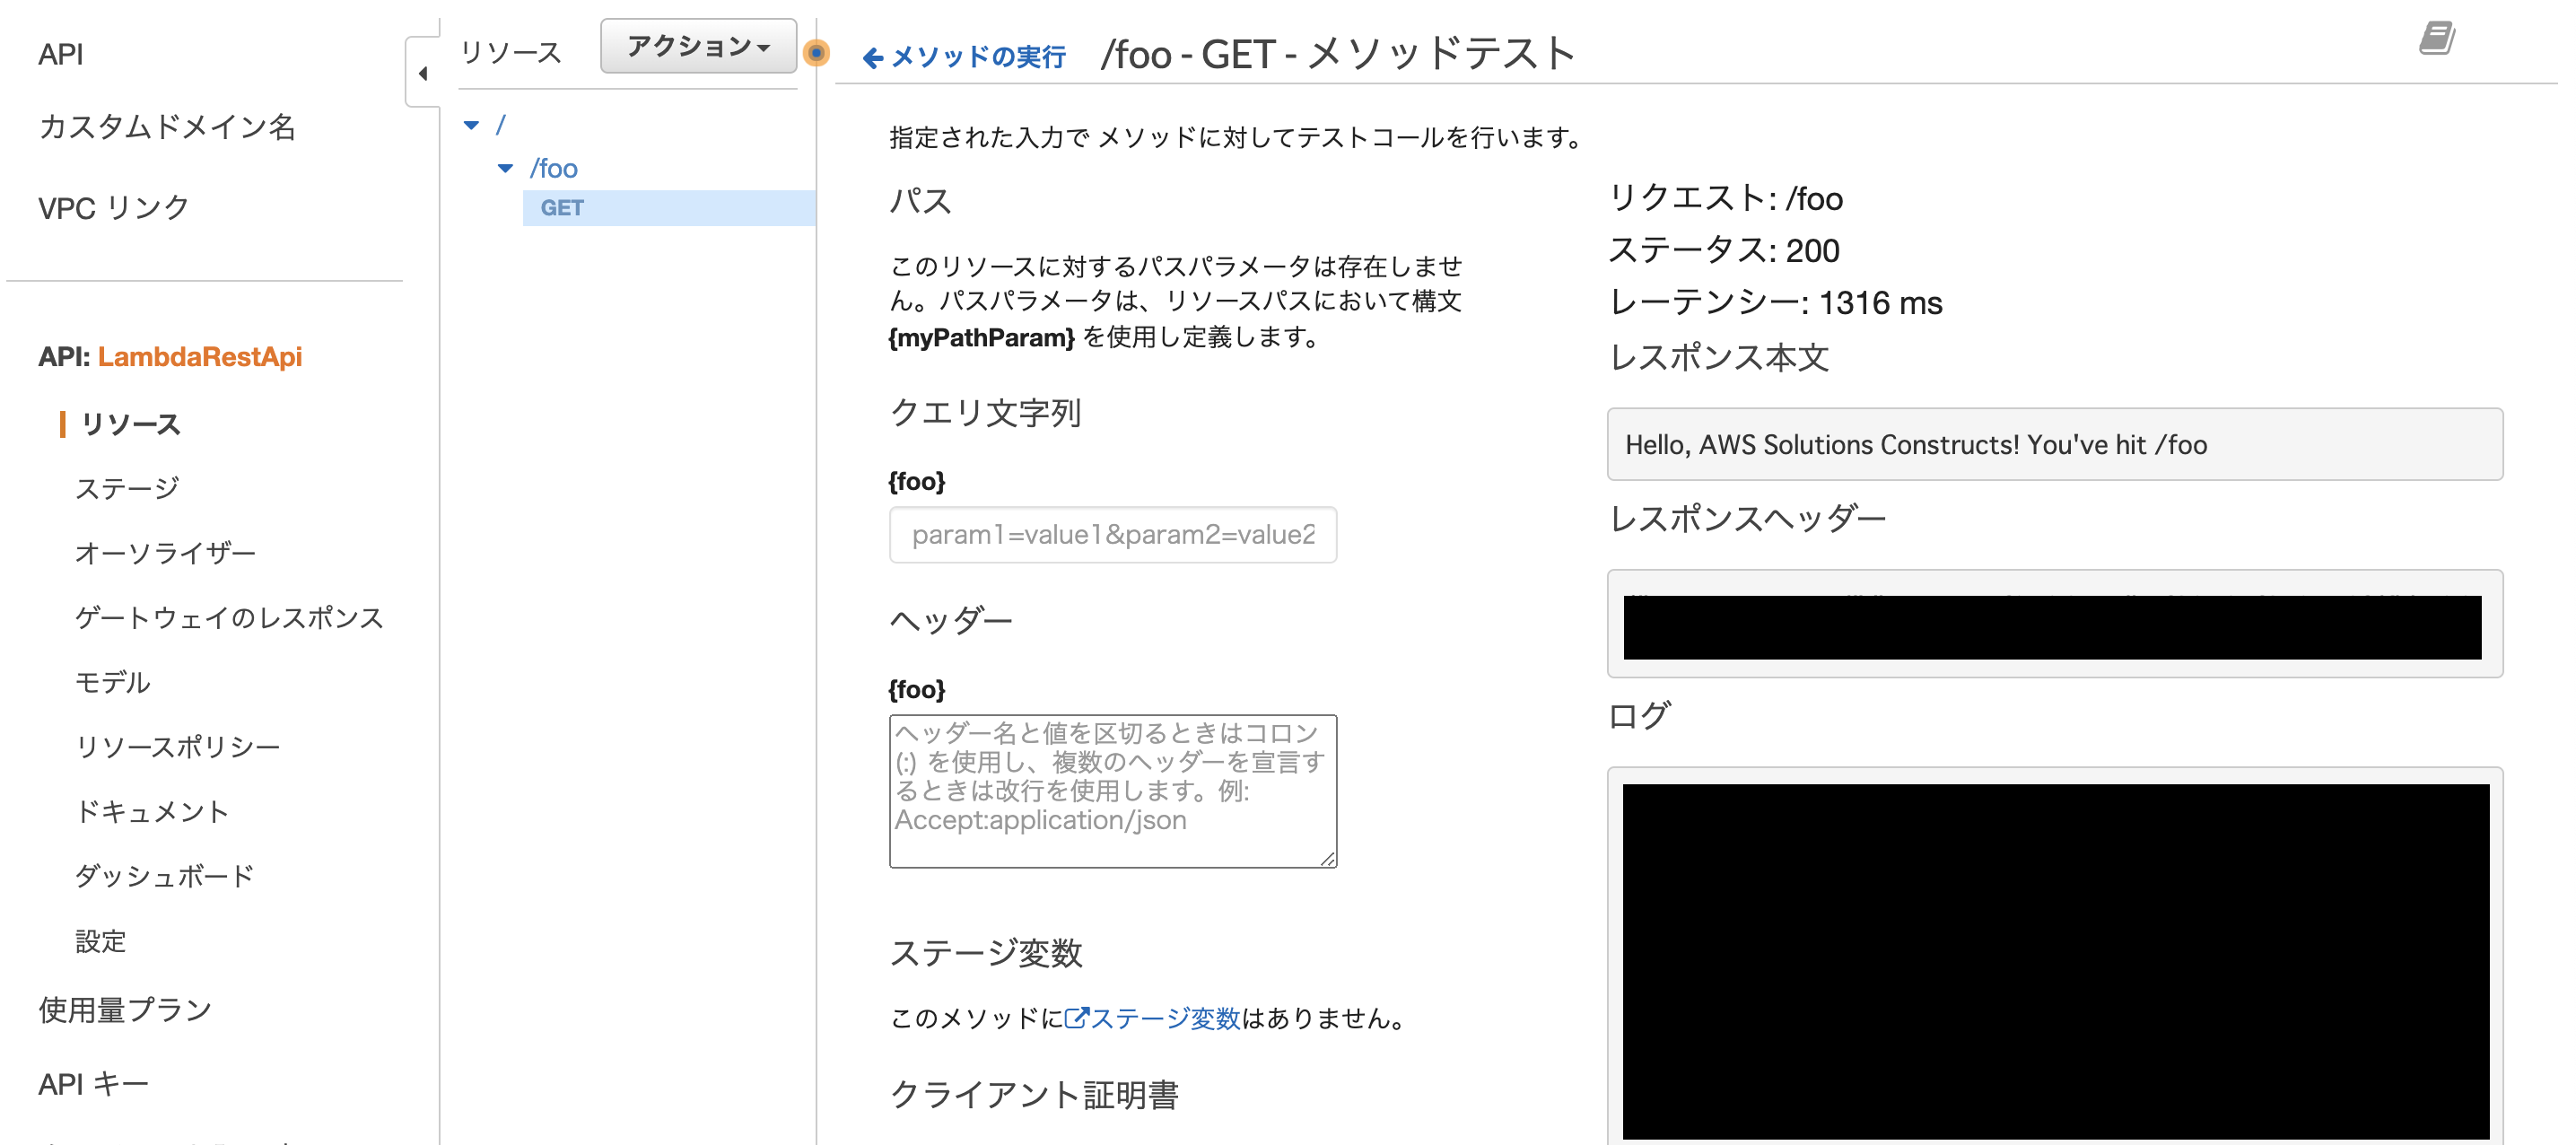2576x1145 pixels.
Task: Click the クライアント証明書 heading
Action: [1034, 1094]
